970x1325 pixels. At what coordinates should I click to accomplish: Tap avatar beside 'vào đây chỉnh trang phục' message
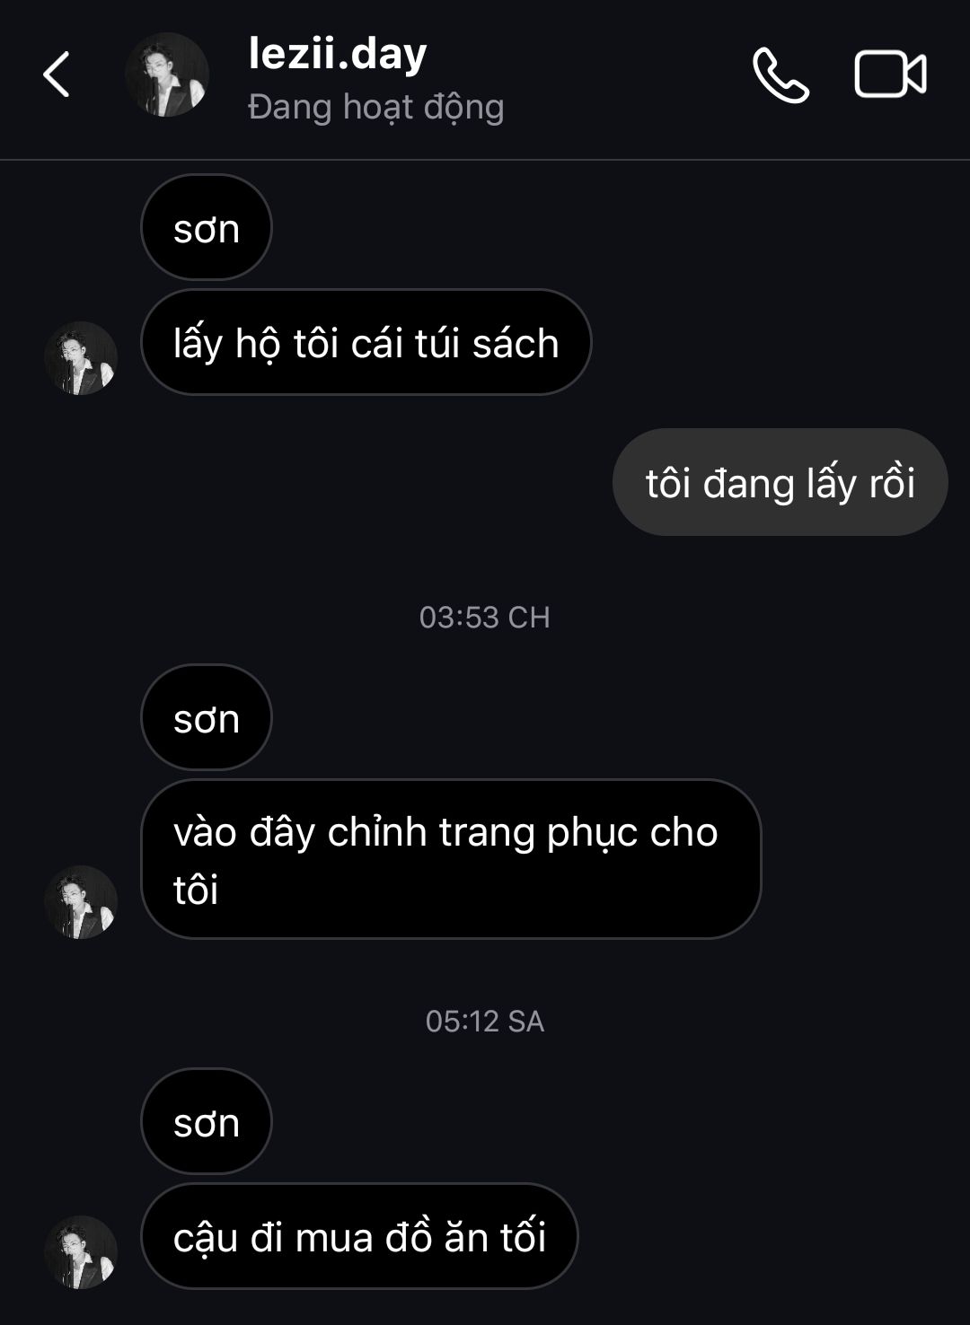tap(81, 902)
